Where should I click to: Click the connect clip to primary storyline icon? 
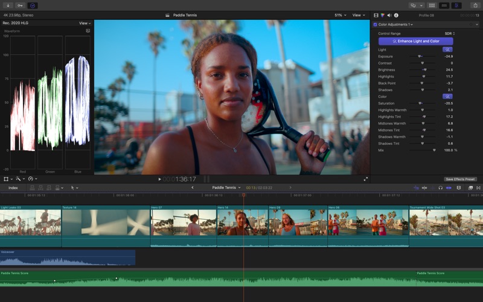point(33,188)
